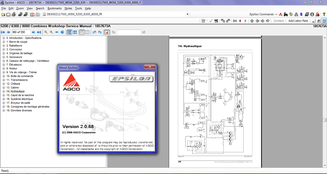Click the document vertical scrollbar thumb
Screen dimensions: 327x174
[324, 120]
